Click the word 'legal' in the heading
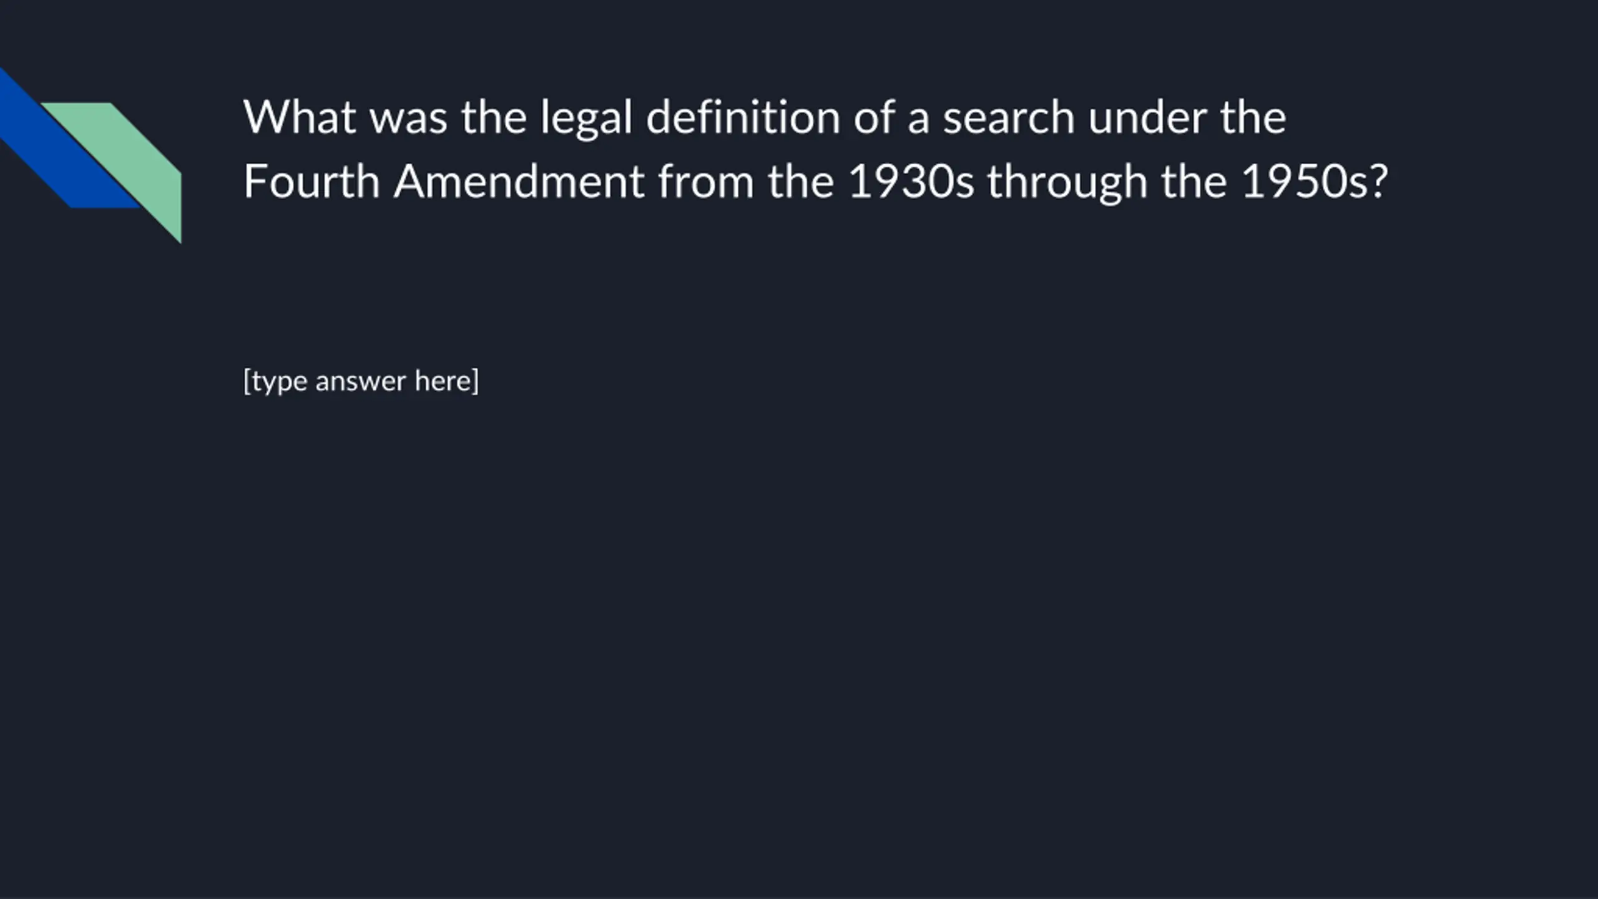 586,117
